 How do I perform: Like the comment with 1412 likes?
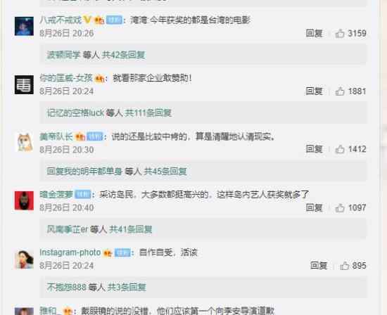coord(340,149)
